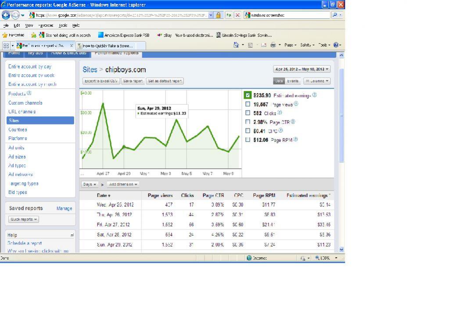Click help icon next to CPC metric
449x323 pixels.
(280, 130)
